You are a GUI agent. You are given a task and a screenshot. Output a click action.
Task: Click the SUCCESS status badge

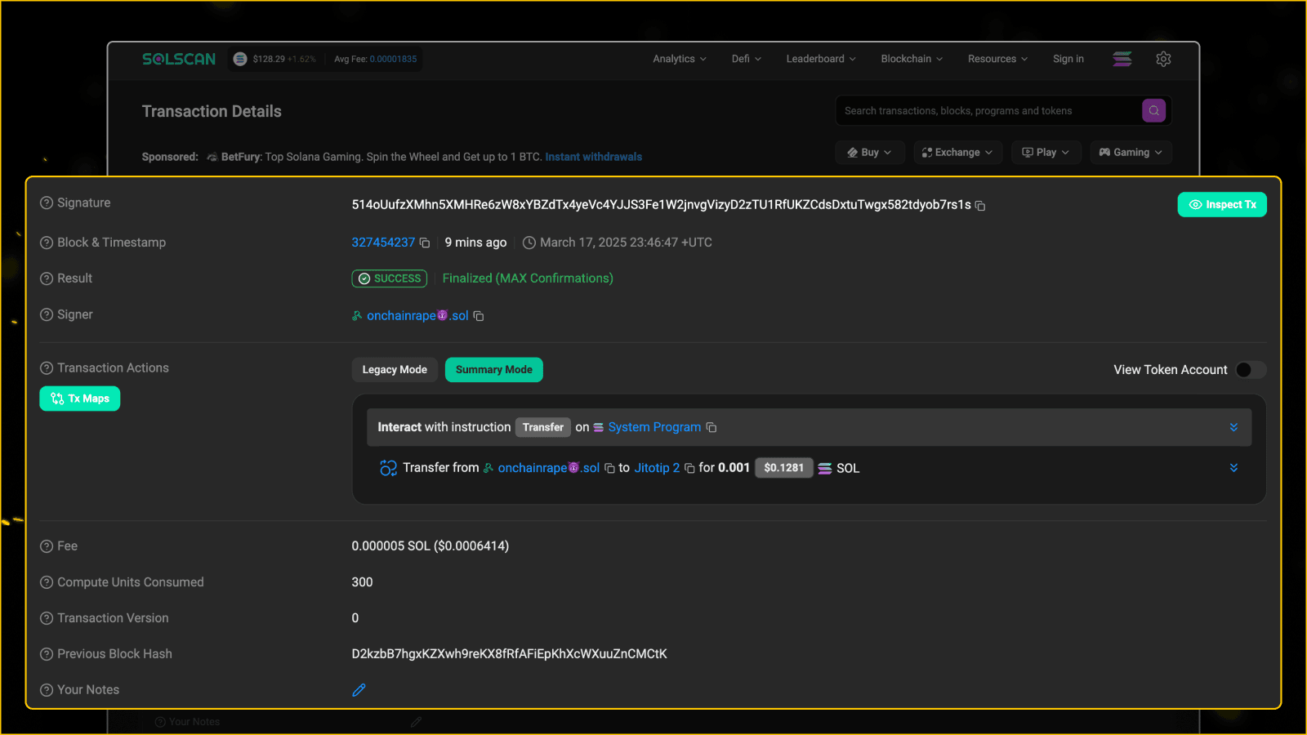(390, 278)
